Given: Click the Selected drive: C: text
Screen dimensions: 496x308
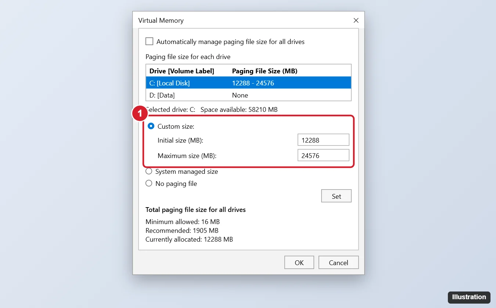Looking at the screenshot, I should coord(171,109).
